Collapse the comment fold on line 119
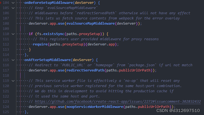The image size is (204, 115). pos(13,81)
